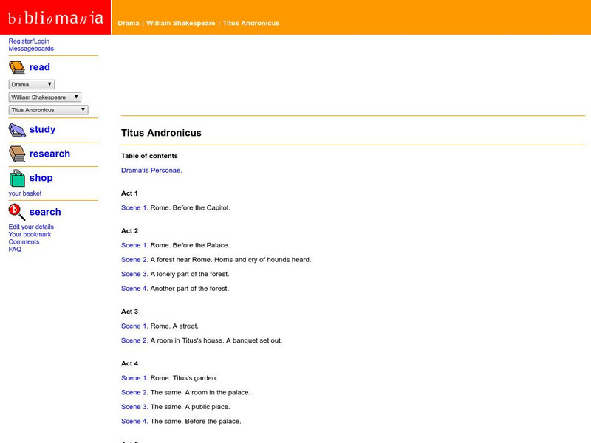Click the green shopping bag icon
The height and width of the screenshot is (443, 591).
(17, 178)
